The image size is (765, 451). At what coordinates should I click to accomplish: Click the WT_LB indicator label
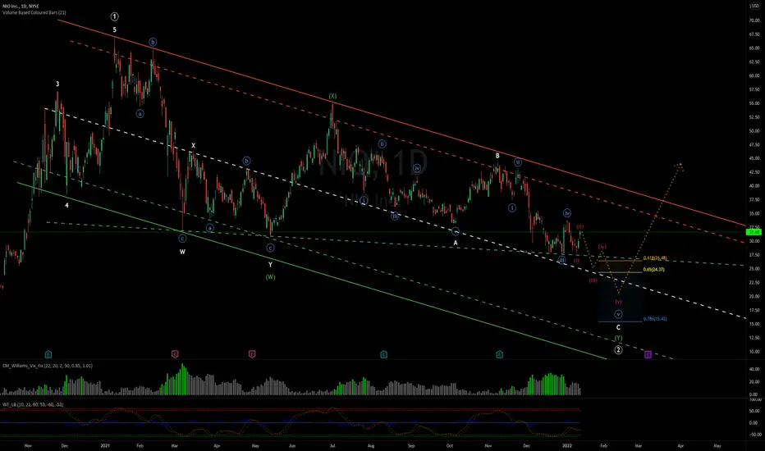click(x=33, y=405)
